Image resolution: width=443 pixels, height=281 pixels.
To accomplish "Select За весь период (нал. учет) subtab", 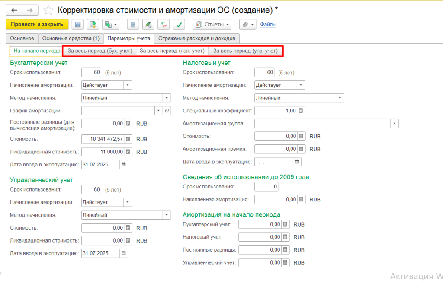I will point(172,51).
